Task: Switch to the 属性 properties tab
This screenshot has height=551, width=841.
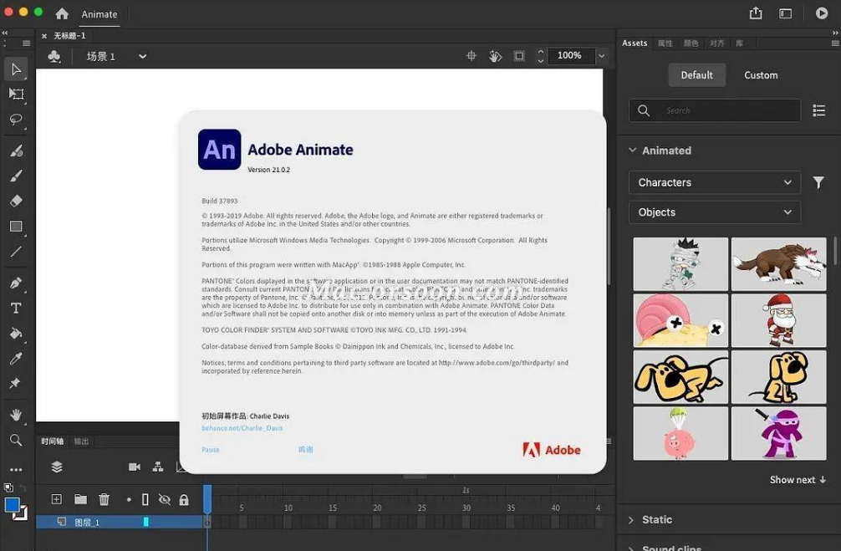Action: tap(665, 43)
